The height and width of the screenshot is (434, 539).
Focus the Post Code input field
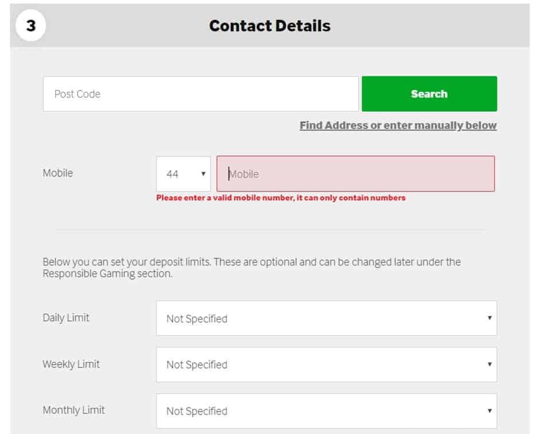point(201,94)
